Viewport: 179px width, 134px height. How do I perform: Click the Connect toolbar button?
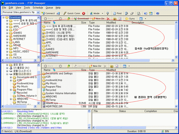(48, 13)
